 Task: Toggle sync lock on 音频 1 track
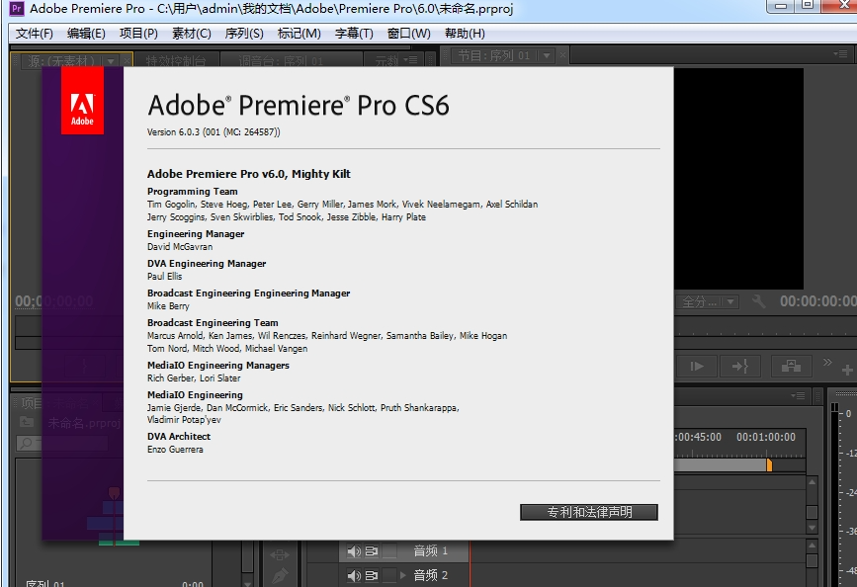(372, 550)
